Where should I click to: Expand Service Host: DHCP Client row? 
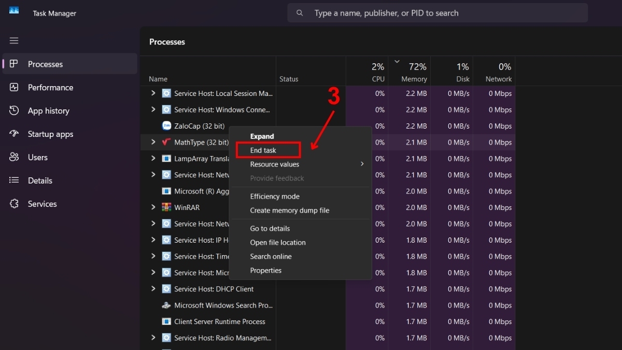(153, 289)
